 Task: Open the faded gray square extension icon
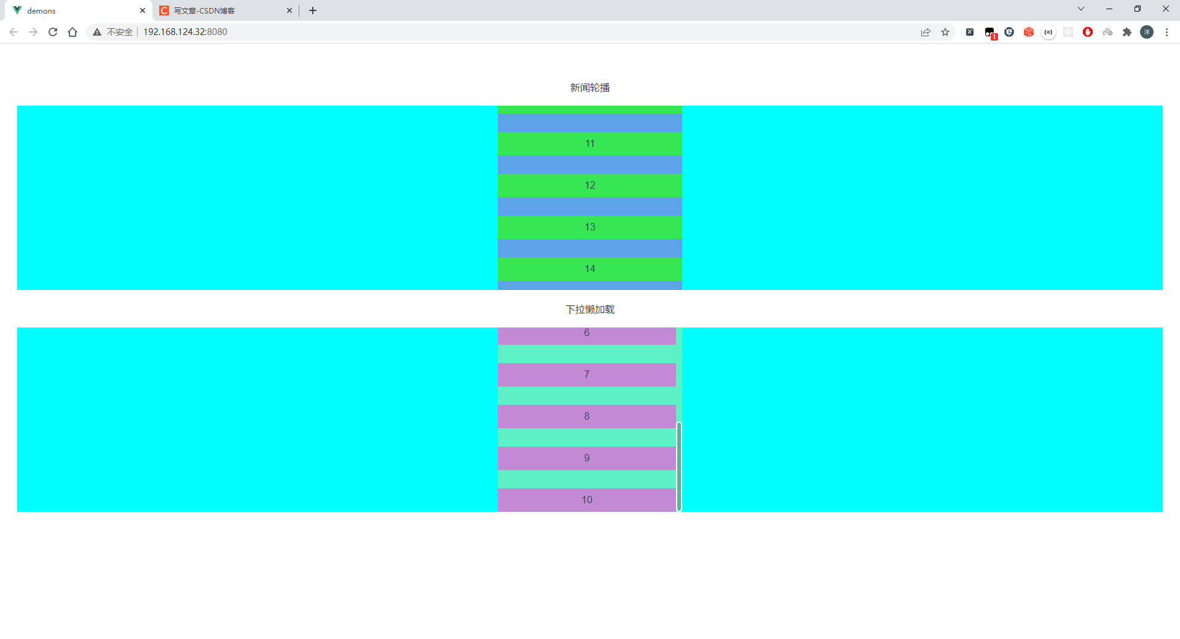(1068, 32)
